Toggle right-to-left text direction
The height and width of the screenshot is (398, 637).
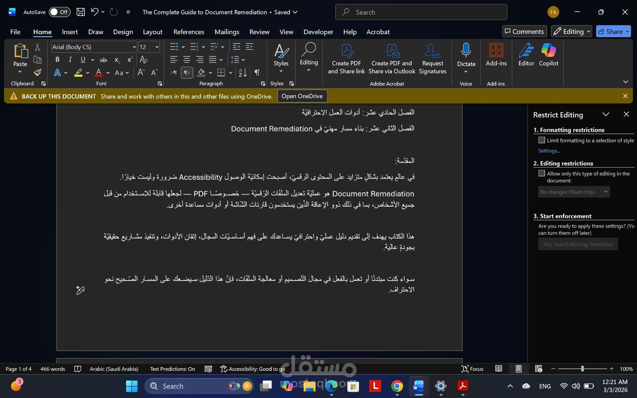pyautogui.click(x=187, y=72)
